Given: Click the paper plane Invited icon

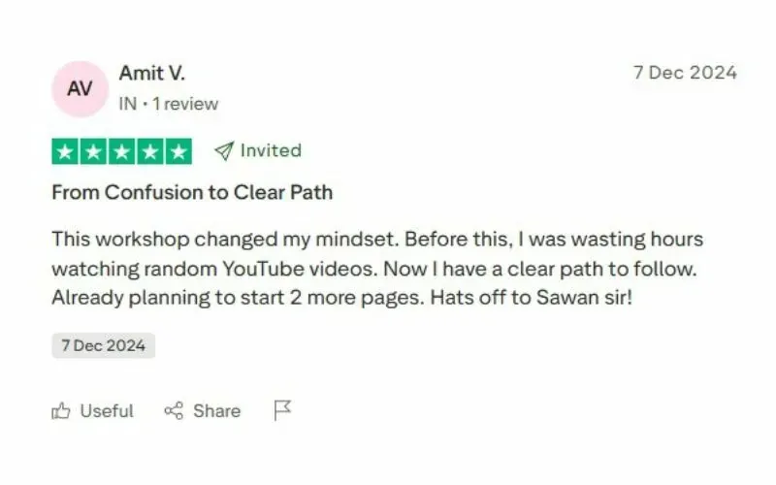Looking at the screenshot, I should (x=224, y=151).
